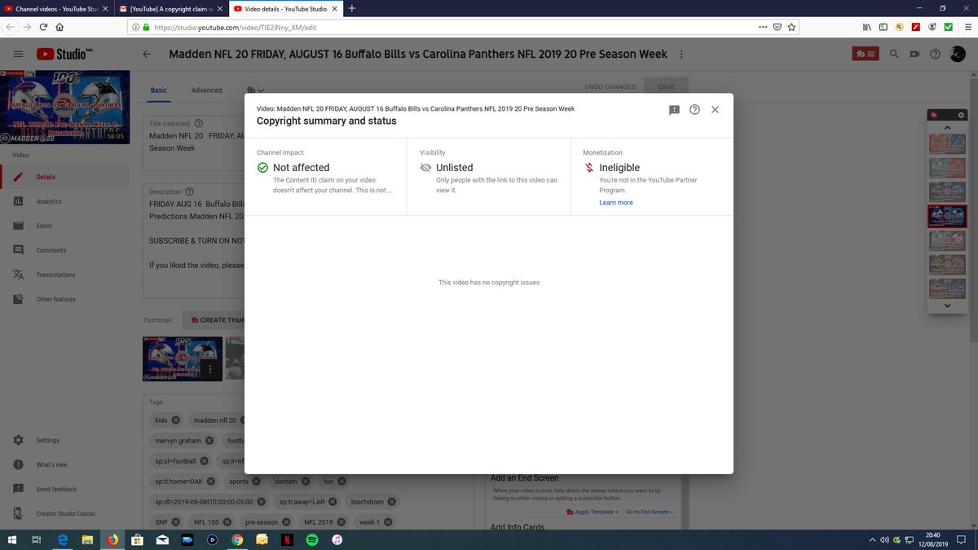Go back using the arrow beside video title
Screen dimensions: 978x550
coord(147,55)
